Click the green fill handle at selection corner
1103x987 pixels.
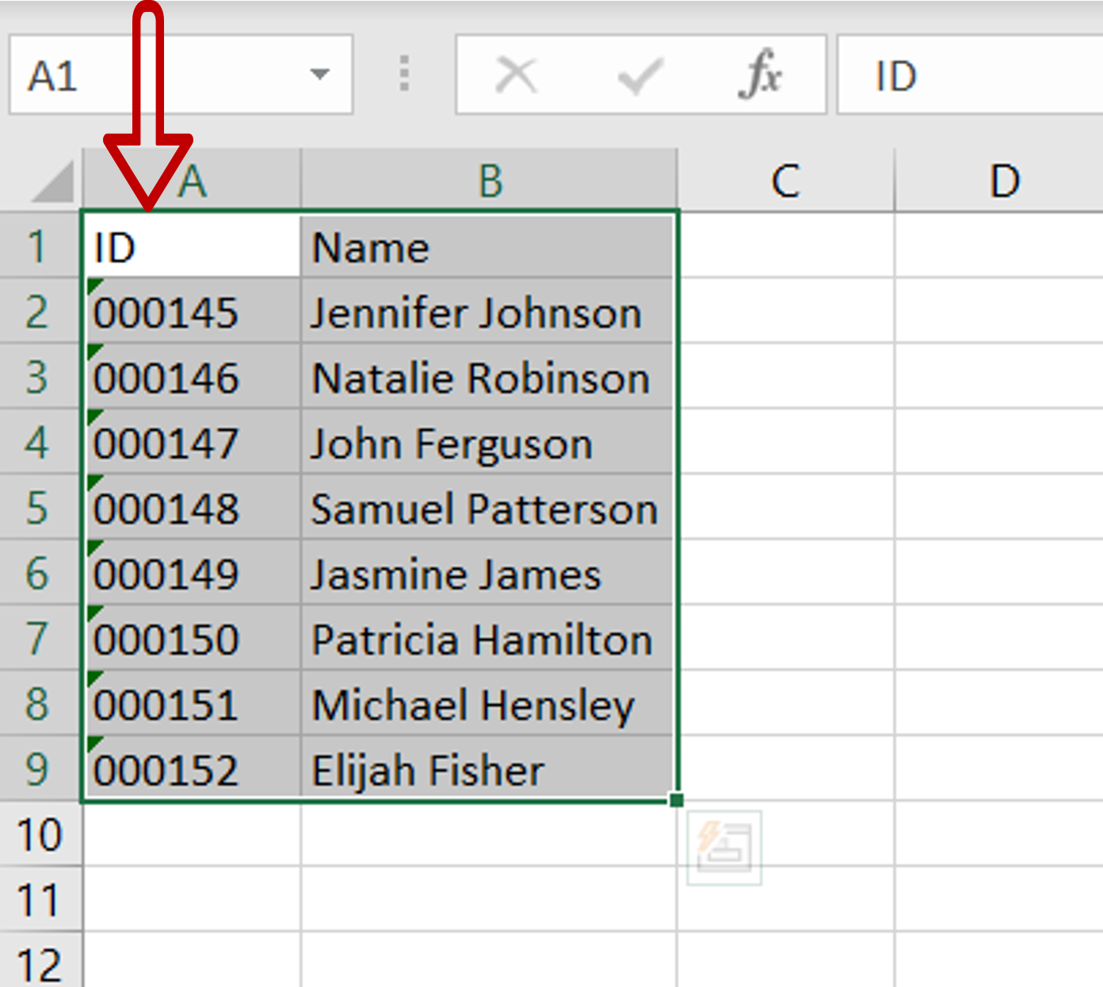(676, 800)
